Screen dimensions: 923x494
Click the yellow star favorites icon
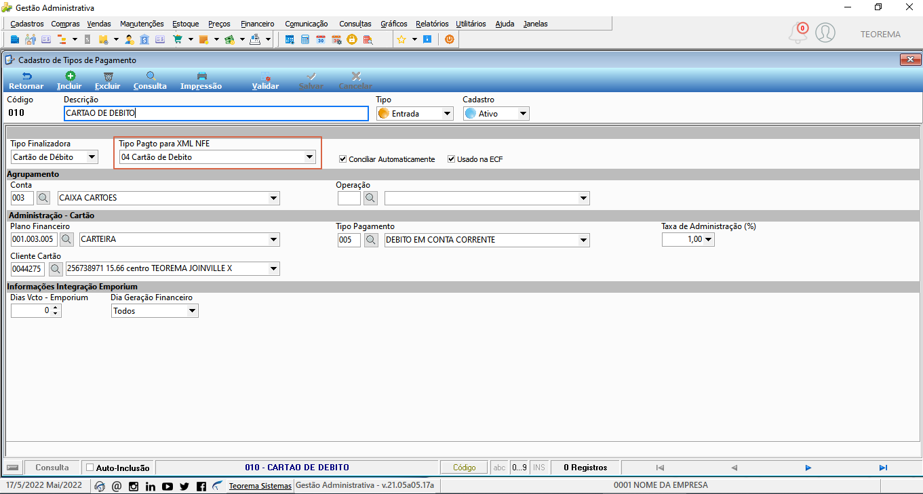tap(401, 39)
